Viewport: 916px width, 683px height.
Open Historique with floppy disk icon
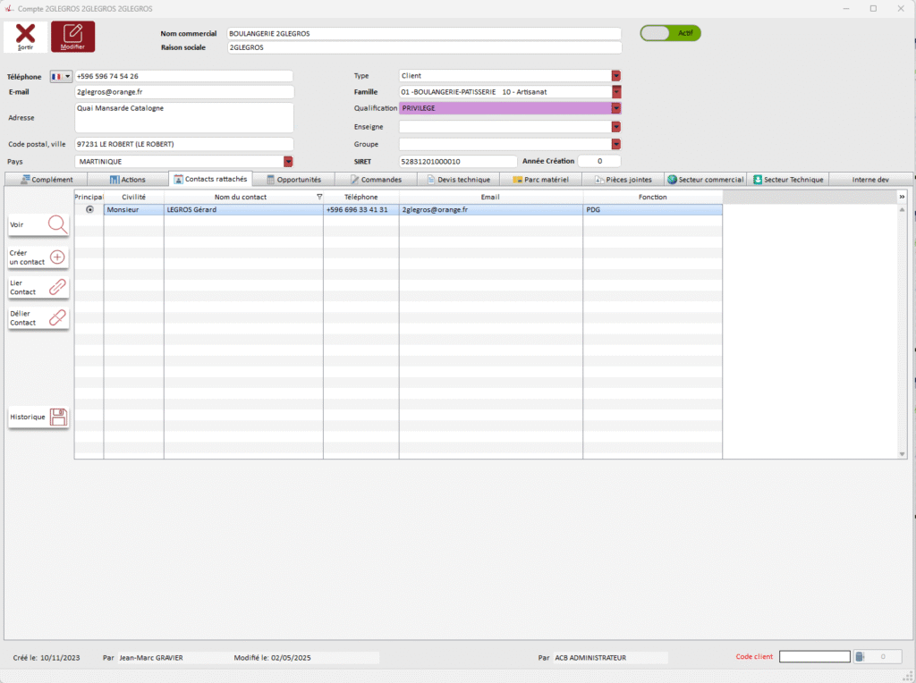point(58,417)
